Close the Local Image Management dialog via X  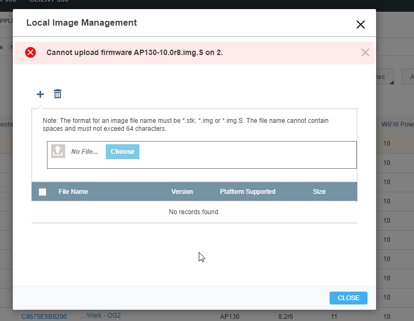tap(361, 25)
